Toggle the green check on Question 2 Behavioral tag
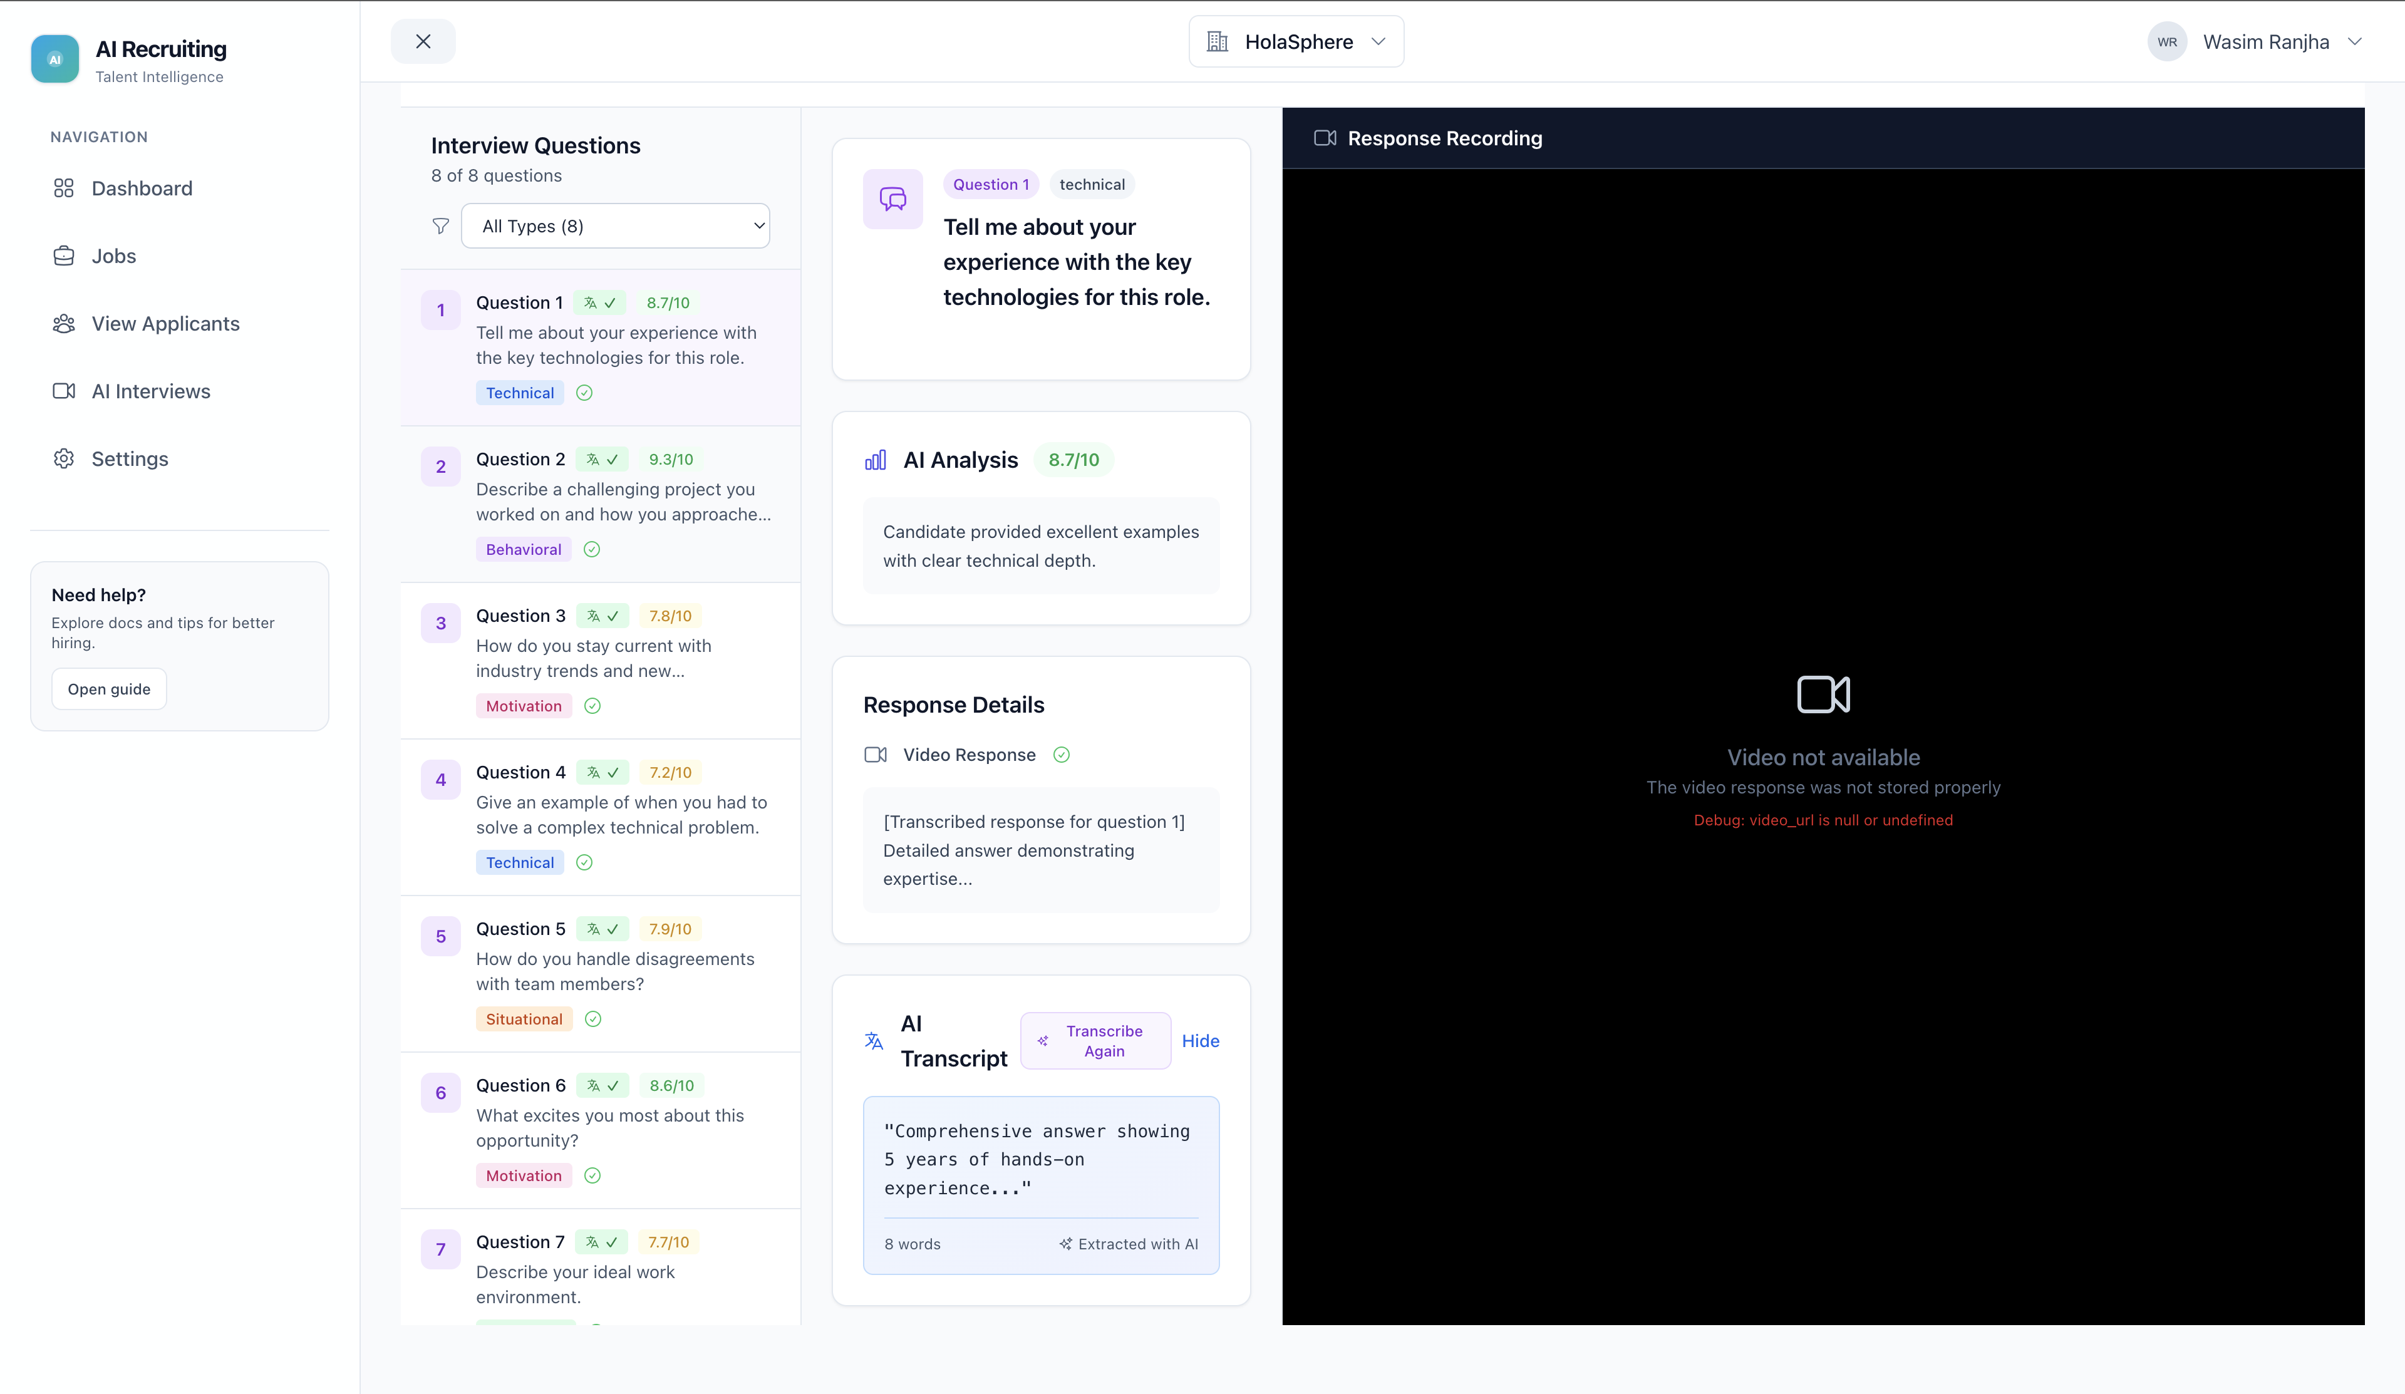Screen dimensions: 2405x1394 592,549
